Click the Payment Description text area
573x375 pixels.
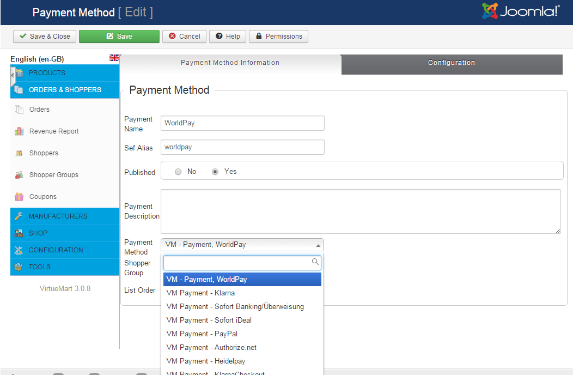pos(361,211)
